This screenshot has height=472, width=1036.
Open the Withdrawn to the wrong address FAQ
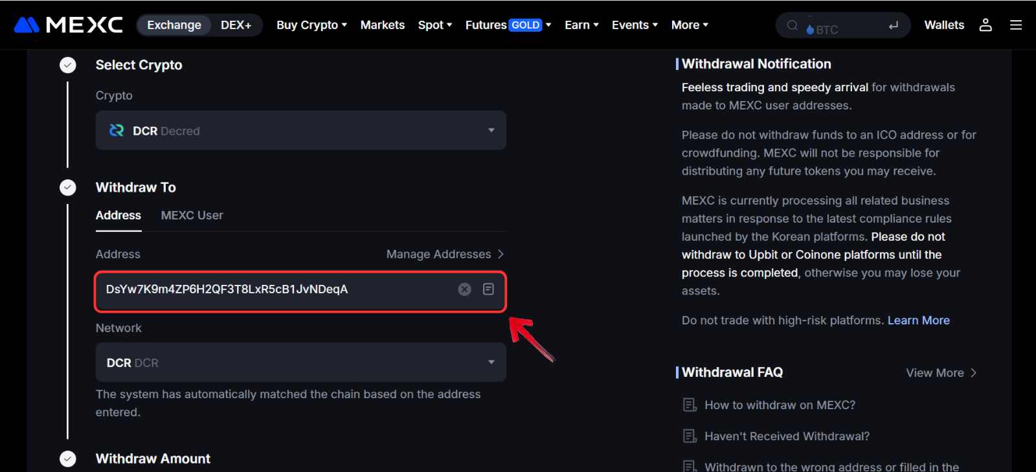click(x=831, y=466)
